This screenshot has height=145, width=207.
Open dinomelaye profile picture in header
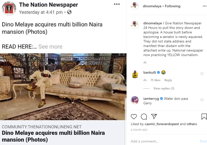pos(135,6)
